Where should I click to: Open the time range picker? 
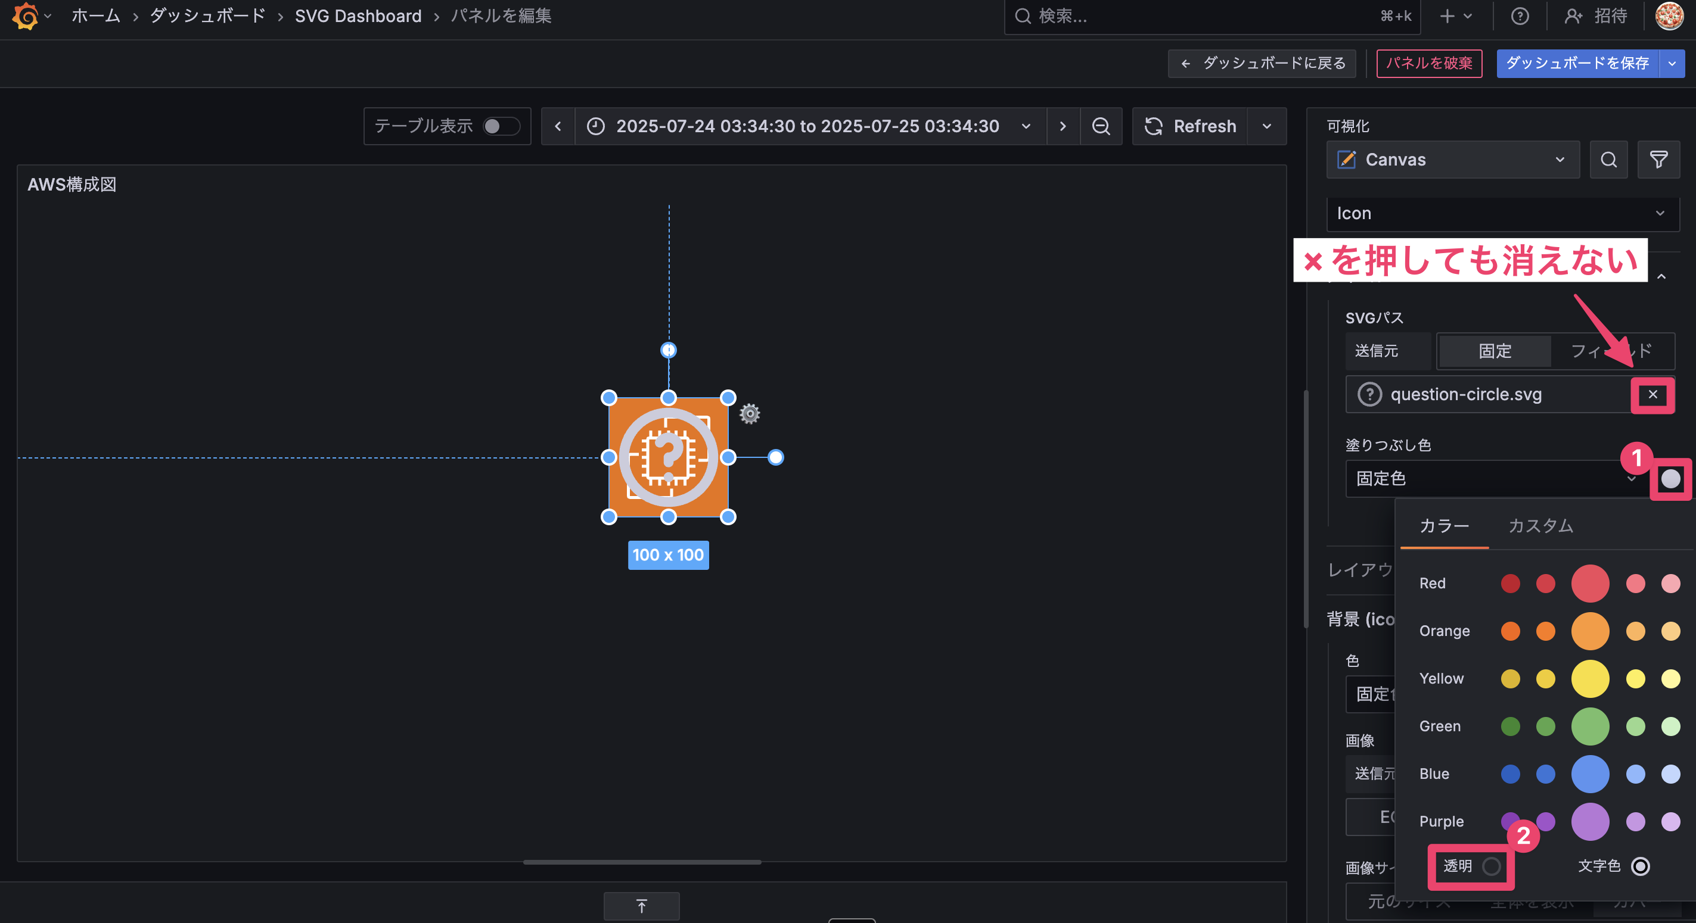pos(810,126)
